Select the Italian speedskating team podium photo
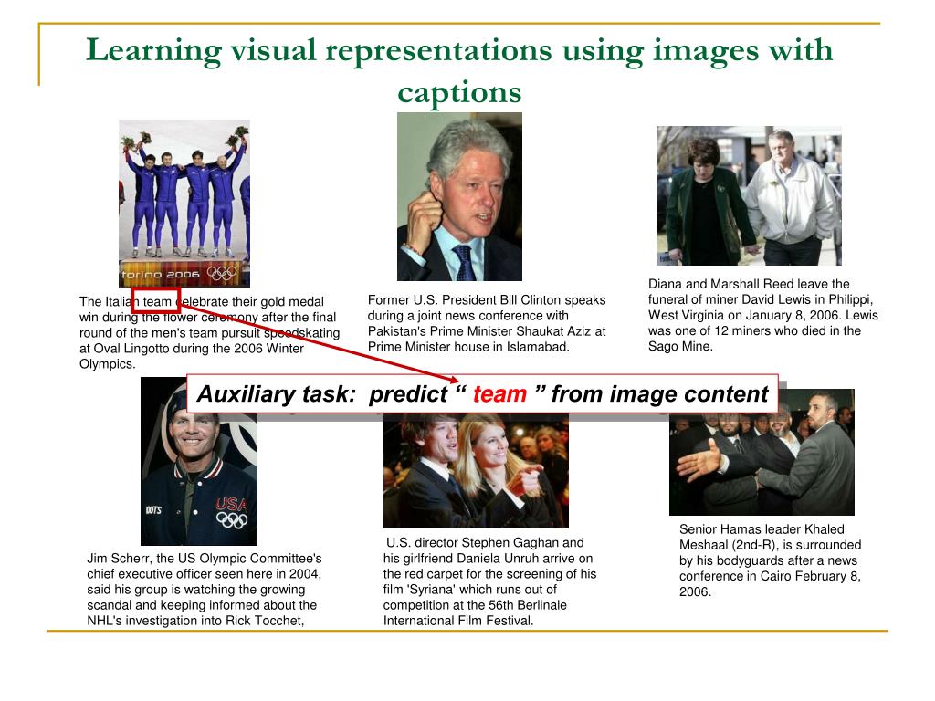Viewport: 935px width, 701px height. pos(184,204)
